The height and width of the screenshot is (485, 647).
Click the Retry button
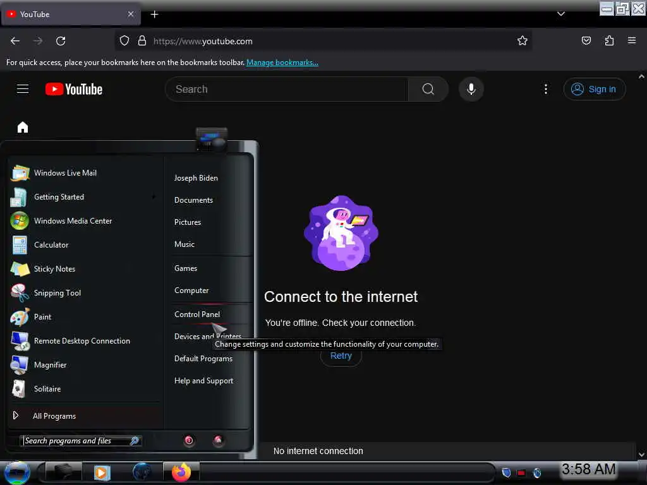pos(341,356)
